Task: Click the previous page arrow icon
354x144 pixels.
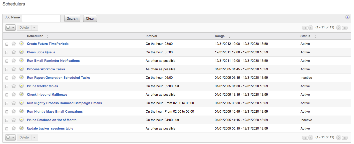Action: click(x=311, y=27)
